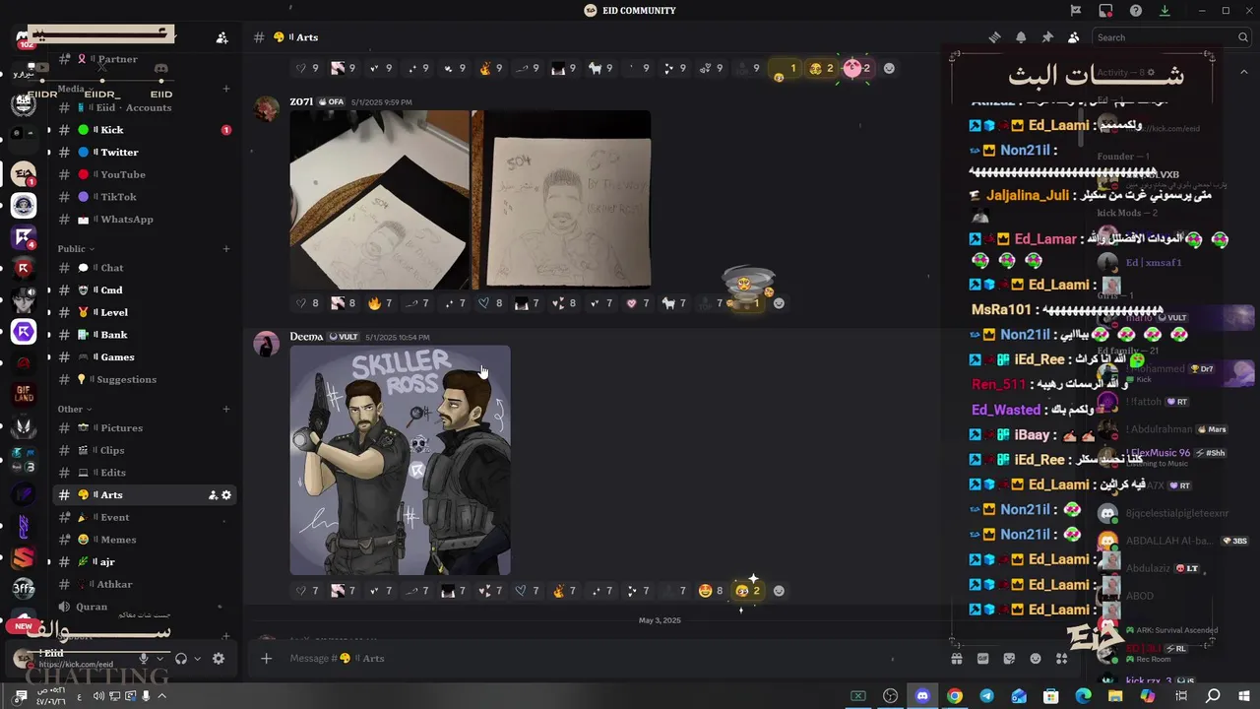Viewport: 1260px width, 709px height.
Task: Open the Discord inbox icon
Action: pyautogui.click(x=1105, y=11)
